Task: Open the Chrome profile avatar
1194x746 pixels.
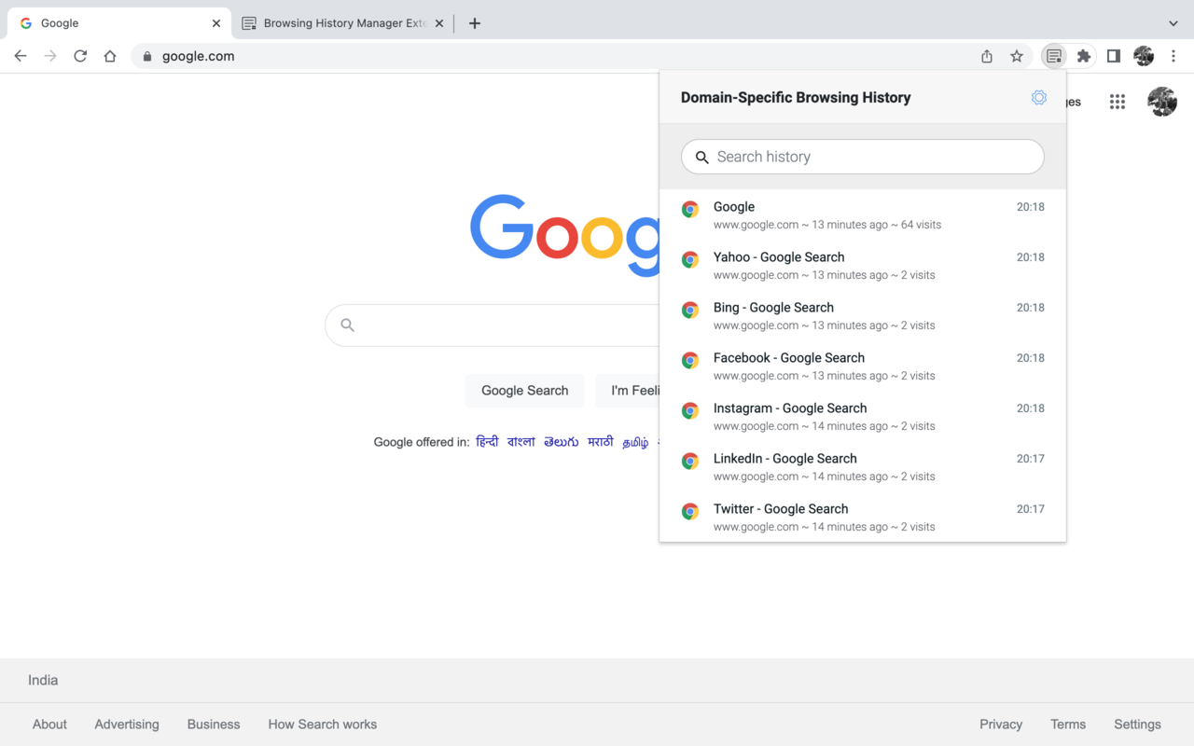Action: click(x=1143, y=56)
